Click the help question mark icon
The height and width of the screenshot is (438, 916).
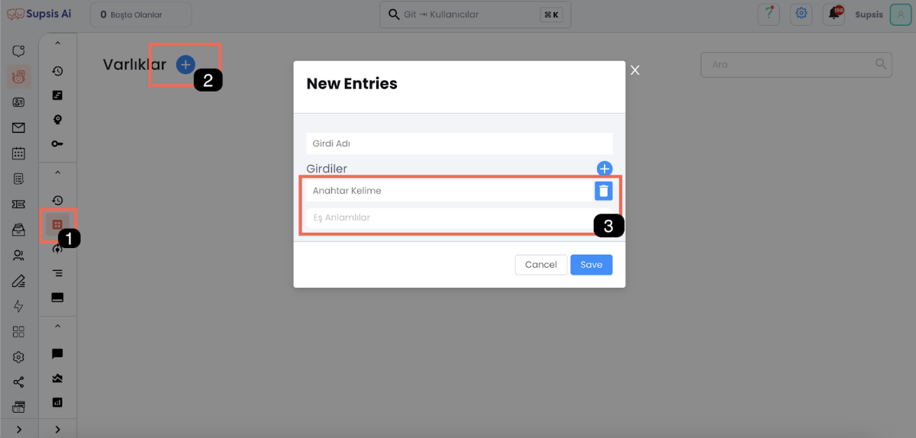coord(769,14)
